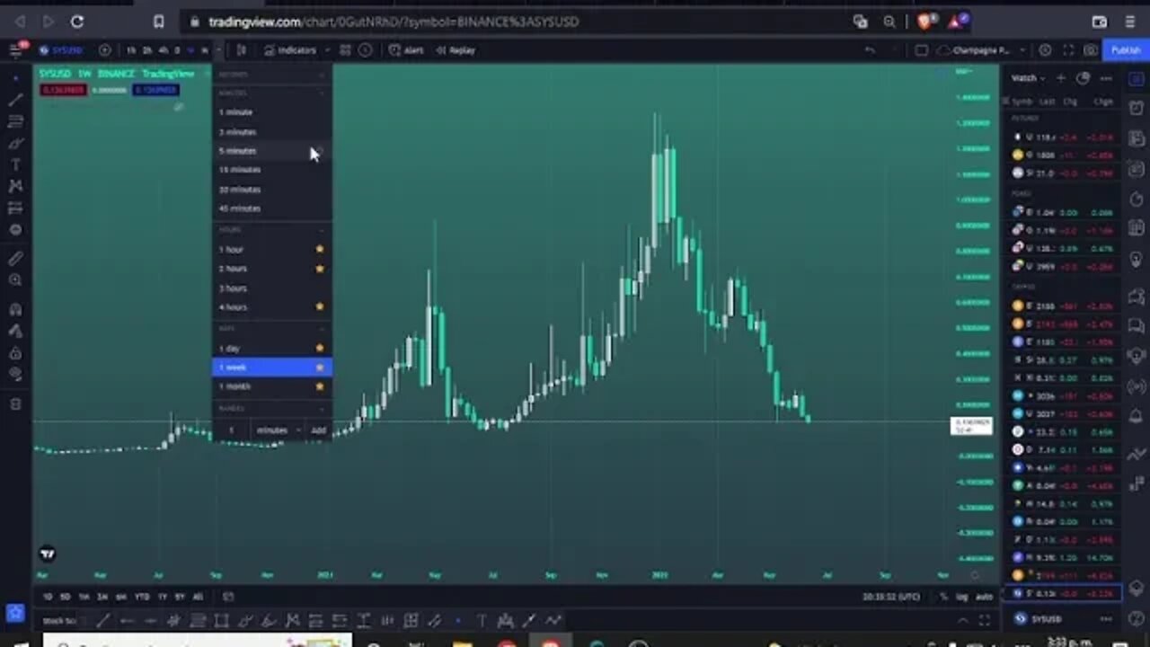Screen dimensions: 1150x647
Task: Open the custom interval minutes unit dropdown
Action: tap(278, 430)
